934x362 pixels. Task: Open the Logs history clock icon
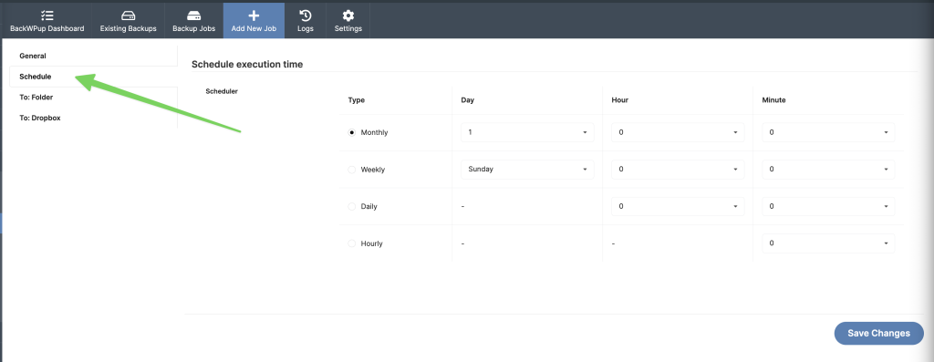(x=305, y=16)
